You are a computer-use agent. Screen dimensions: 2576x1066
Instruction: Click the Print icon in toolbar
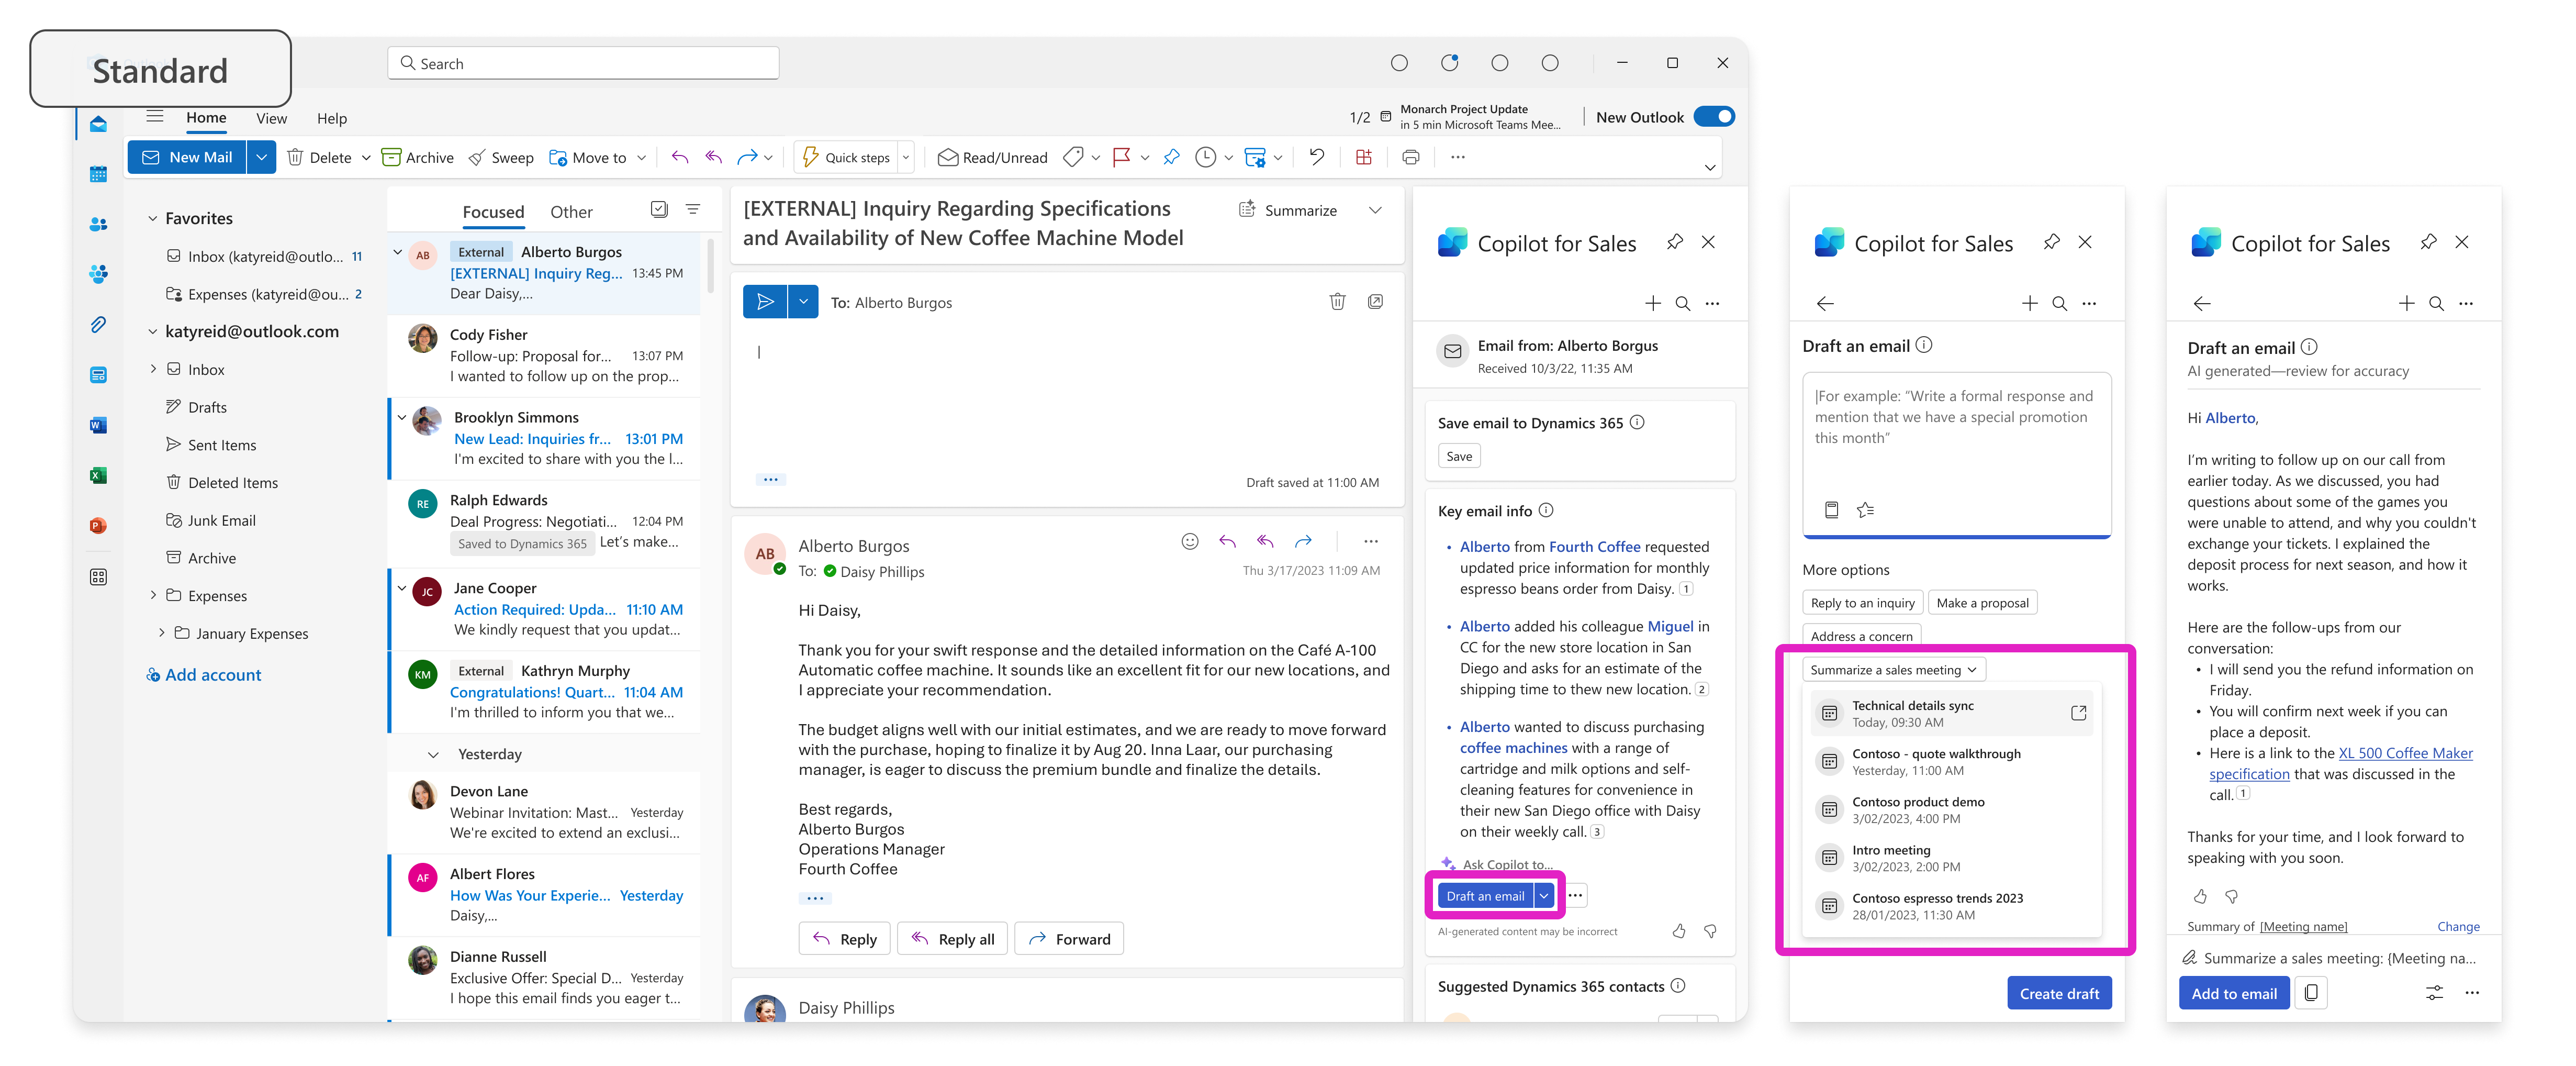(1410, 157)
